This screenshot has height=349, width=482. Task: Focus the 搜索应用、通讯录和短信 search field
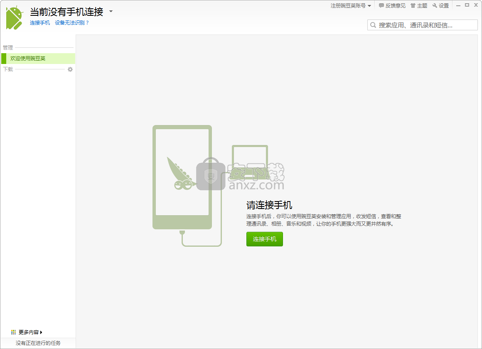pos(422,25)
